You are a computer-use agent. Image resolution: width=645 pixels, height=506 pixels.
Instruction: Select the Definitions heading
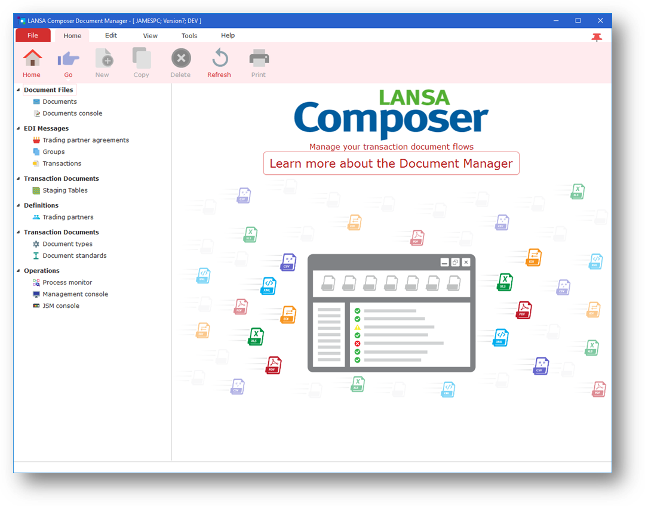coord(41,205)
